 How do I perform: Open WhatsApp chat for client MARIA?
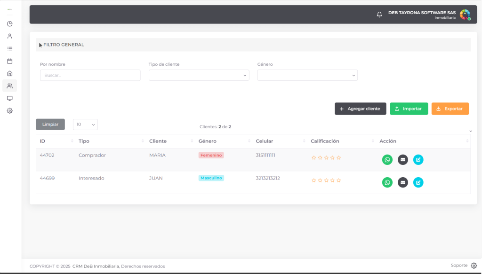click(387, 160)
